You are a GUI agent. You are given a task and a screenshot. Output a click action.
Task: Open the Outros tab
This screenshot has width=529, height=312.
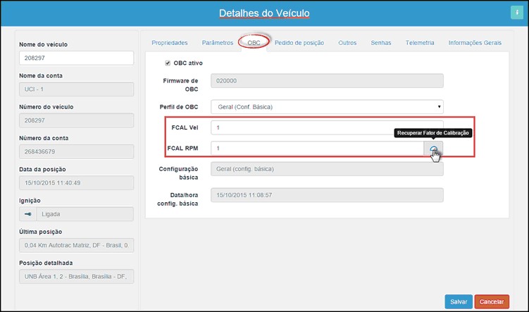(347, 43)
